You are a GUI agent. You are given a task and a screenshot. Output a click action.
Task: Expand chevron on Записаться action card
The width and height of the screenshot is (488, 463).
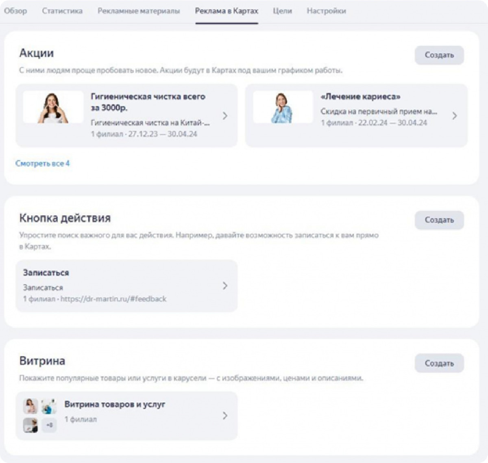point(225,286)
